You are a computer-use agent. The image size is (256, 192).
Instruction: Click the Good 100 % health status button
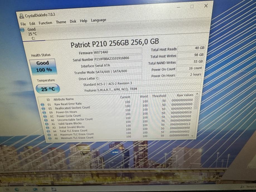[x=43, y=67]
